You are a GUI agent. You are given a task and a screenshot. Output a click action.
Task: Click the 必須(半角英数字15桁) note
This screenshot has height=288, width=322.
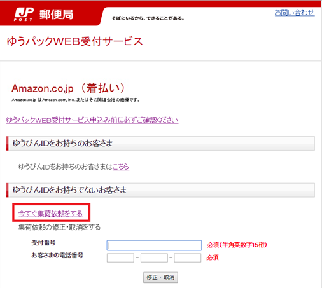(237, 245)
